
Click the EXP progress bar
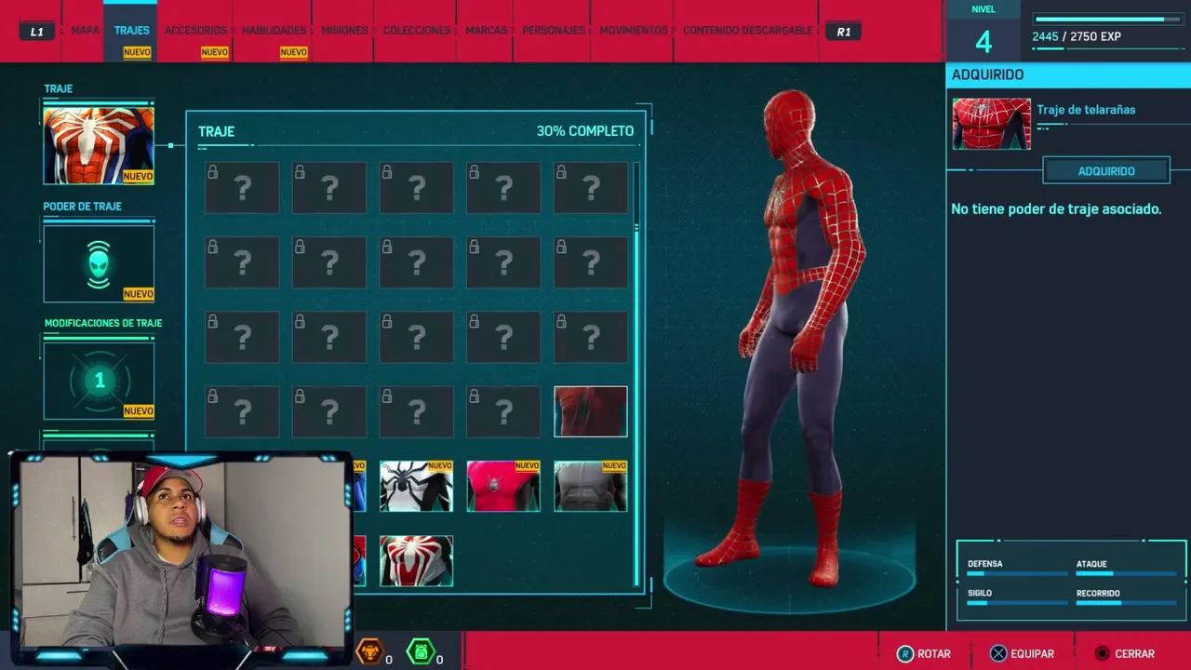(1107, 19)
